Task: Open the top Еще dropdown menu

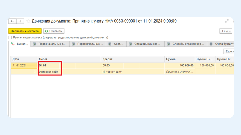Action: 225,31
